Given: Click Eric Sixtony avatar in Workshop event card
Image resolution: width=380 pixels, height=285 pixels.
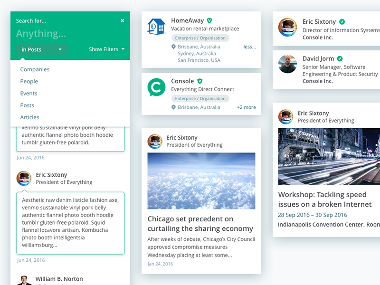Looking at the screenshot, I should [x=285, y=116].
